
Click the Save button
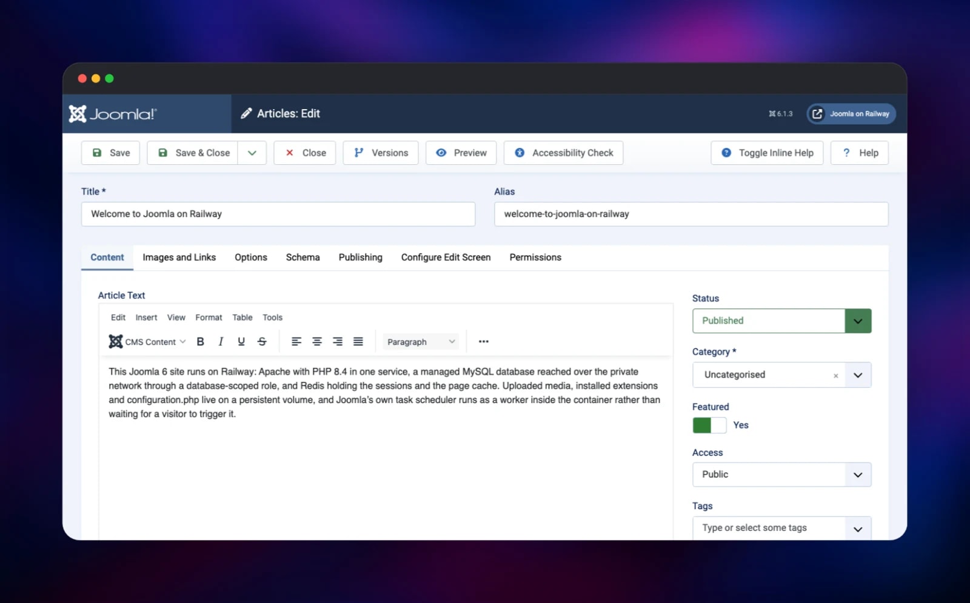[111, 153]
